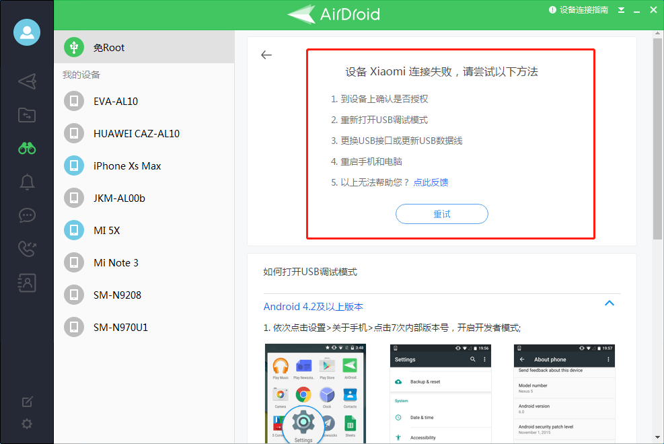Open the call log phone icon
Viewport: 664px width, 444px height.
pyautogui.click(x=27, y=249)
